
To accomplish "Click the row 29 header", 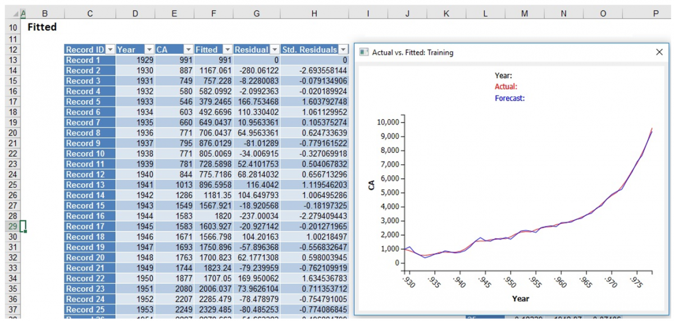I will [x=13, y=227].
